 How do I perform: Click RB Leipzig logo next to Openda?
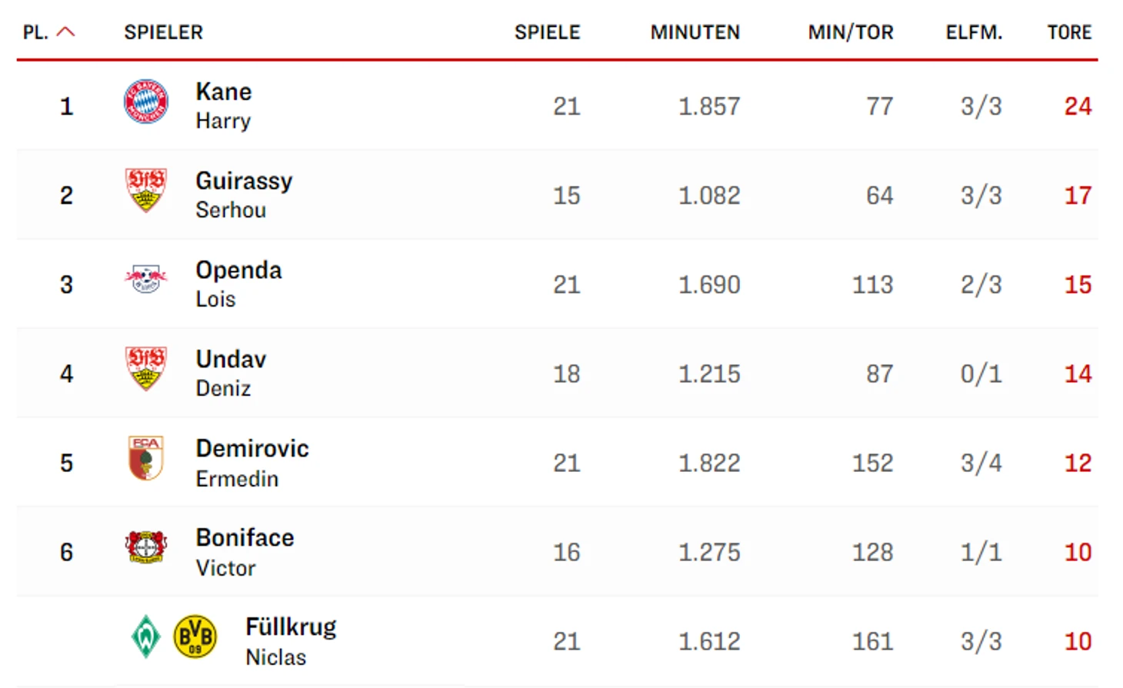146,278
